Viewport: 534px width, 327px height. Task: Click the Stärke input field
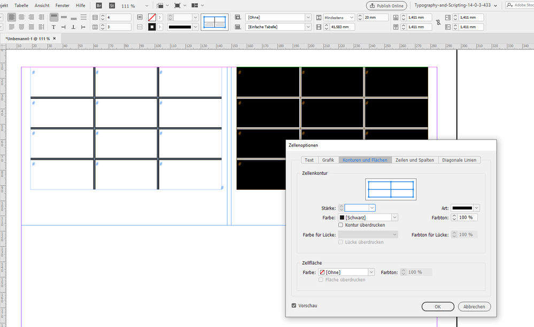point(357,208)
